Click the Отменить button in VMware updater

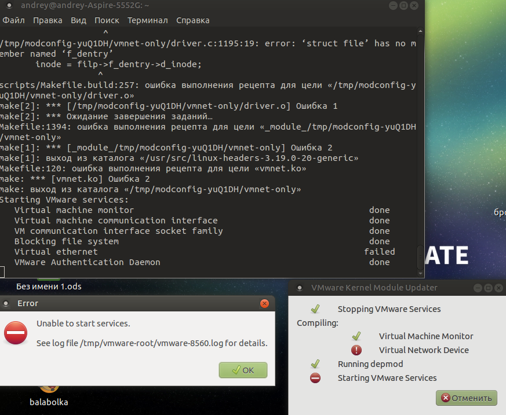coord(467,398)
